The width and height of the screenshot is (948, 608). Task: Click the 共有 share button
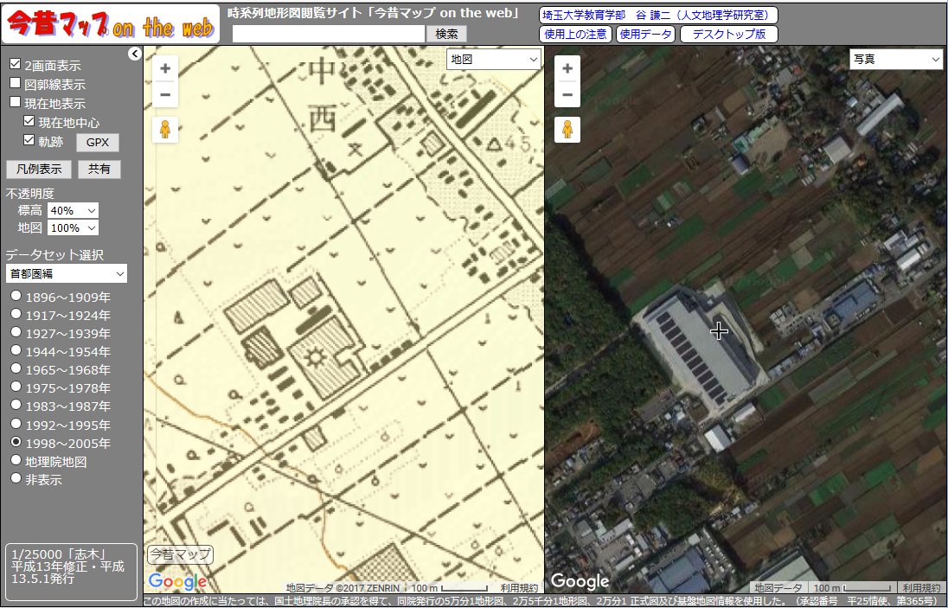(99, 170)
